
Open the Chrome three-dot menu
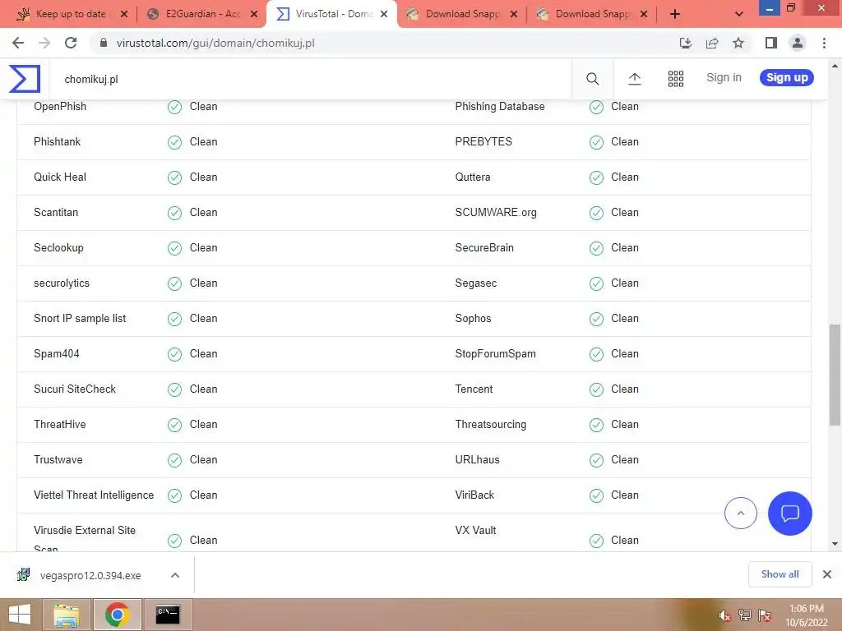coord(824,43)
